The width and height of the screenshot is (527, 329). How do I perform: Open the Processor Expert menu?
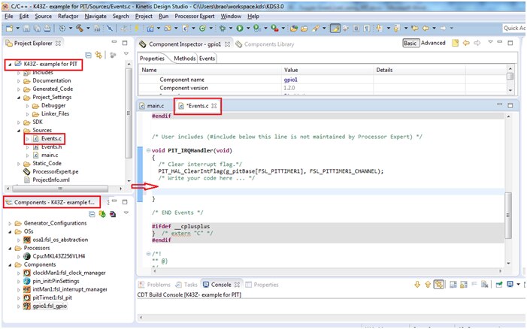pyautogui.click(x=195, y=16)
